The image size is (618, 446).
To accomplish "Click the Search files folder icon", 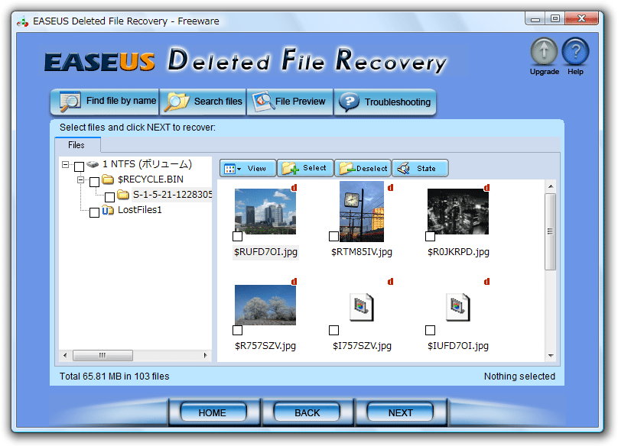I will coord(177,102).
